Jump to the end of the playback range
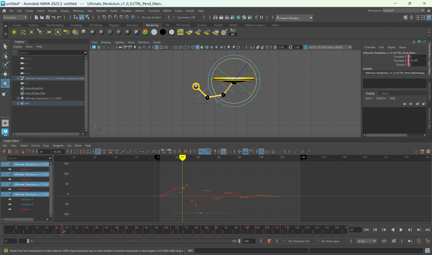 pos(427,230)
